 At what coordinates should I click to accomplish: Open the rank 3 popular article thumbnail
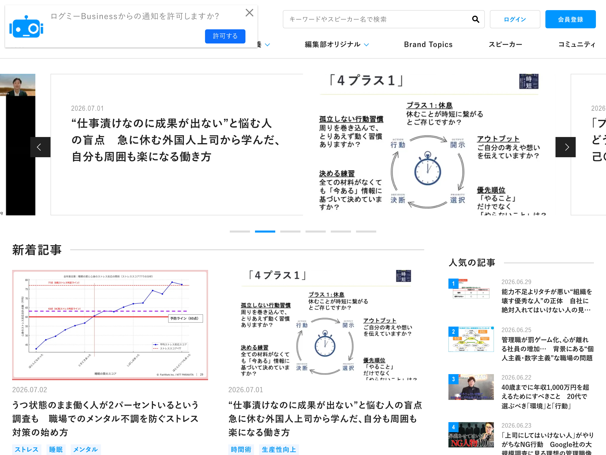pyautogui.click(x=471, y=387)
